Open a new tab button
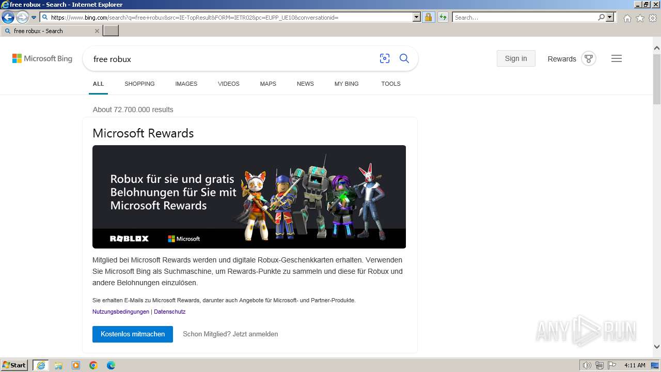Image resolution: width=661 pixels, height=372 pixels. click(x=111, y=31)
